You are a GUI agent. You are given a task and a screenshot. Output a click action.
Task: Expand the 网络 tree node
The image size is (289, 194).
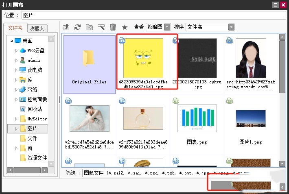[x=16, y=89]
